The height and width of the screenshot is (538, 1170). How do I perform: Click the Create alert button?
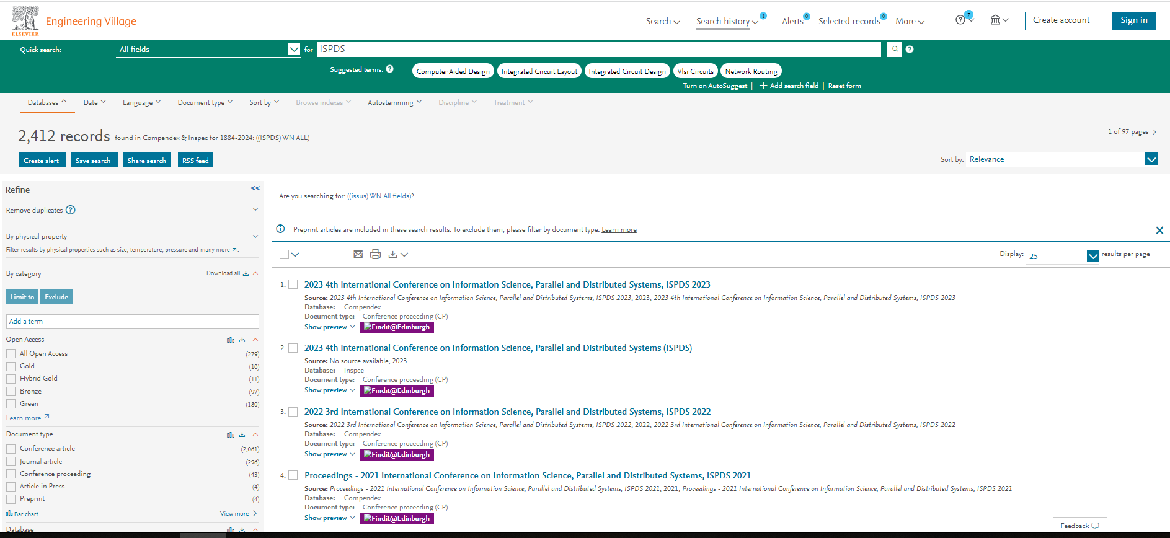pyautogui.click(x=42, y=161)
